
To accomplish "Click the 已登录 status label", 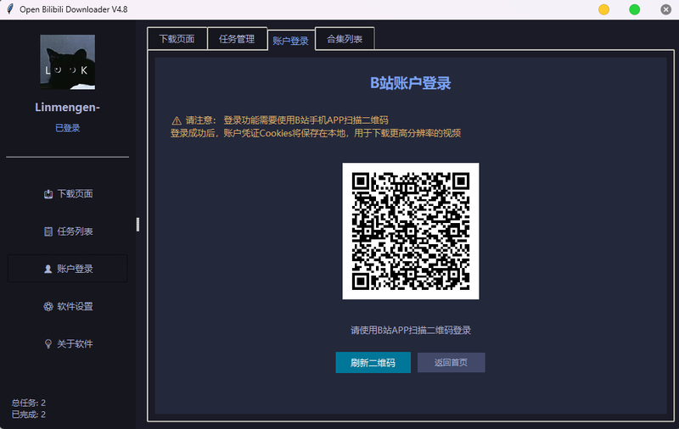I will tap(68, 128).
